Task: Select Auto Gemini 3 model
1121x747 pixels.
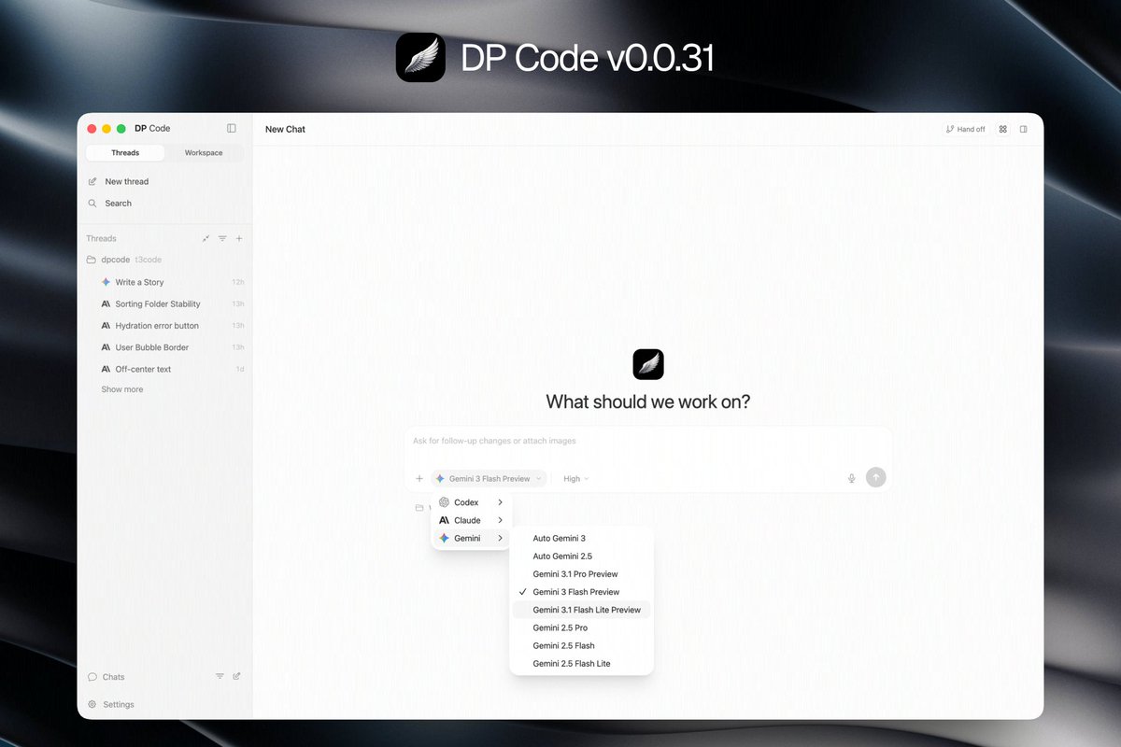Action: tap(581, 538)
